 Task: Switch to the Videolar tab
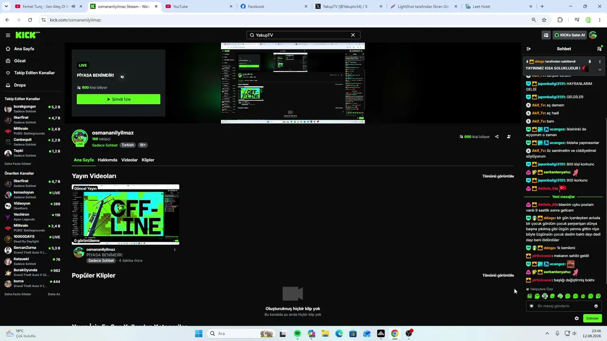(129, 160)
